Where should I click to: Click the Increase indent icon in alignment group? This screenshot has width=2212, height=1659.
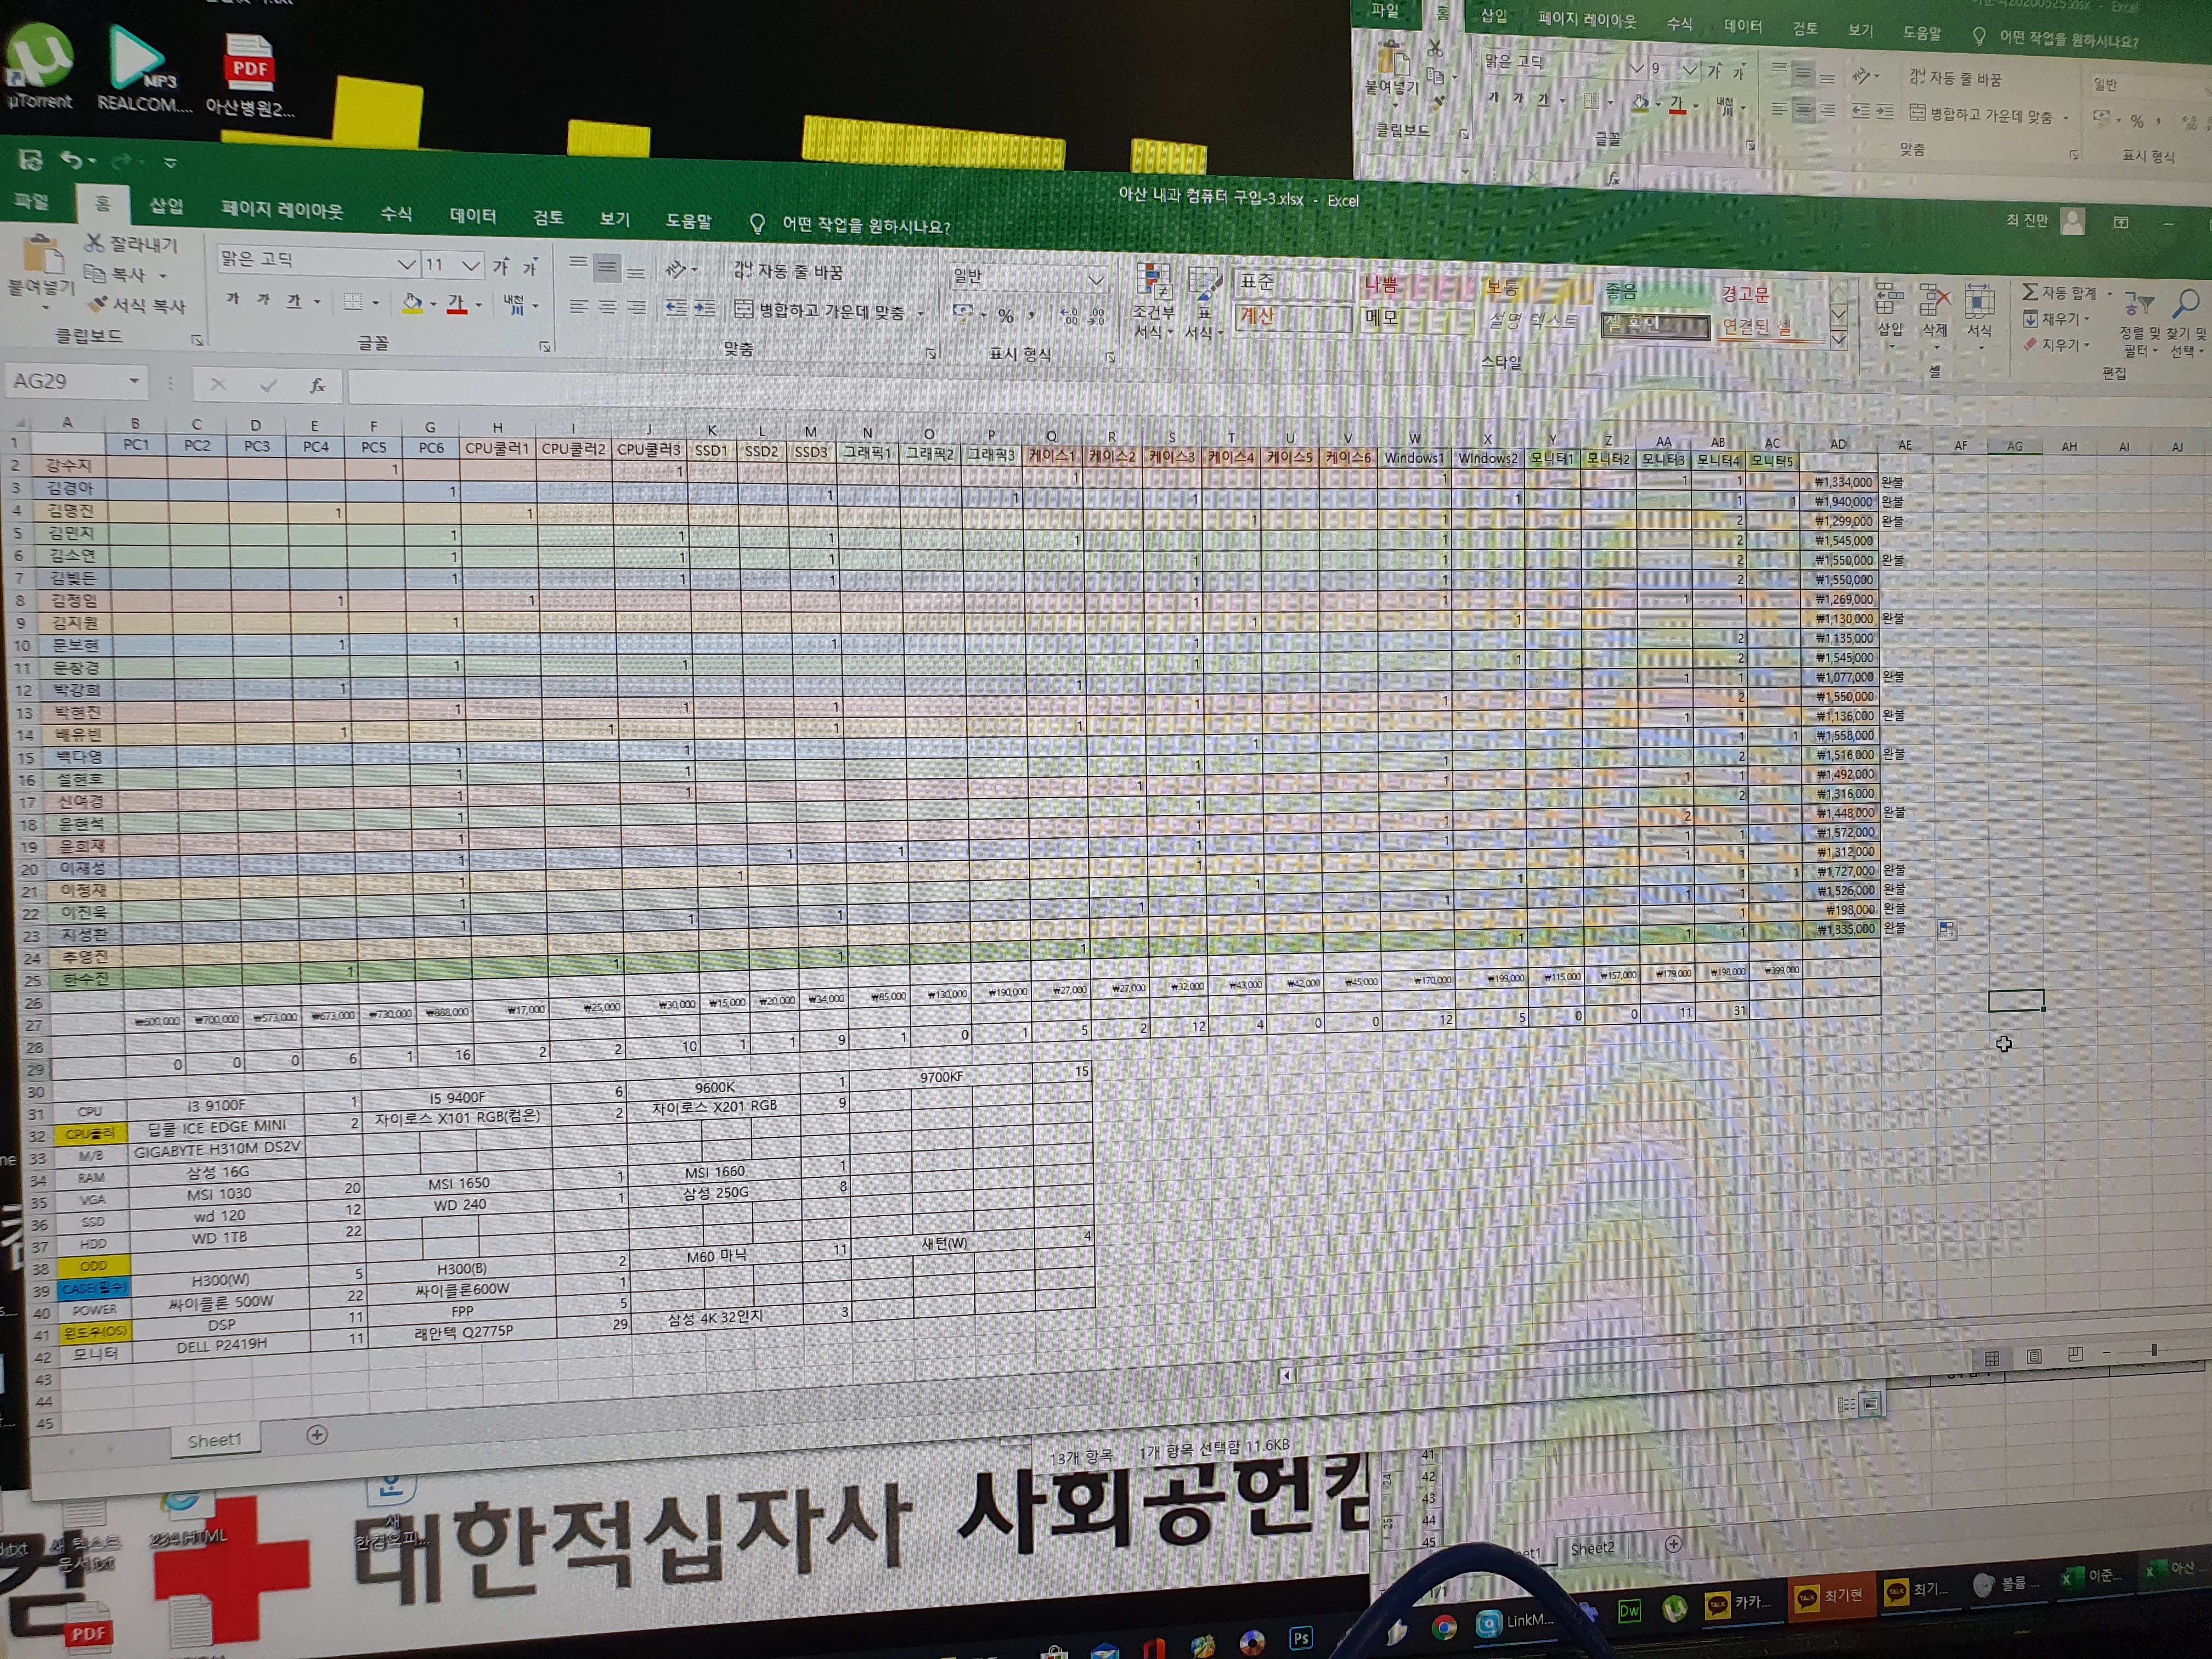tap(704, 307)
